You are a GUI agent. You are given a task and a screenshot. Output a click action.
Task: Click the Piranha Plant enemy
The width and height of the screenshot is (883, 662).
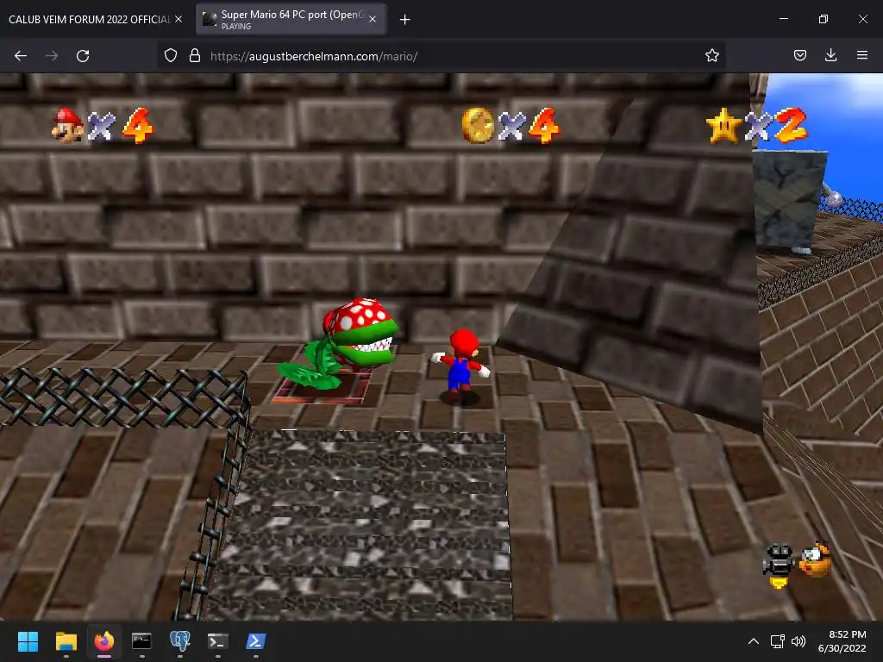(x=338, y=344)
